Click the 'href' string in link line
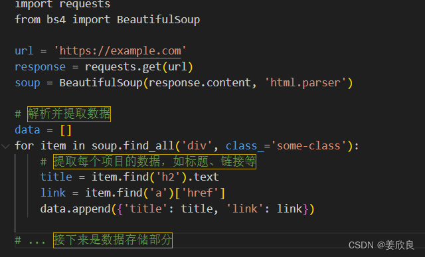 point(200,193)
